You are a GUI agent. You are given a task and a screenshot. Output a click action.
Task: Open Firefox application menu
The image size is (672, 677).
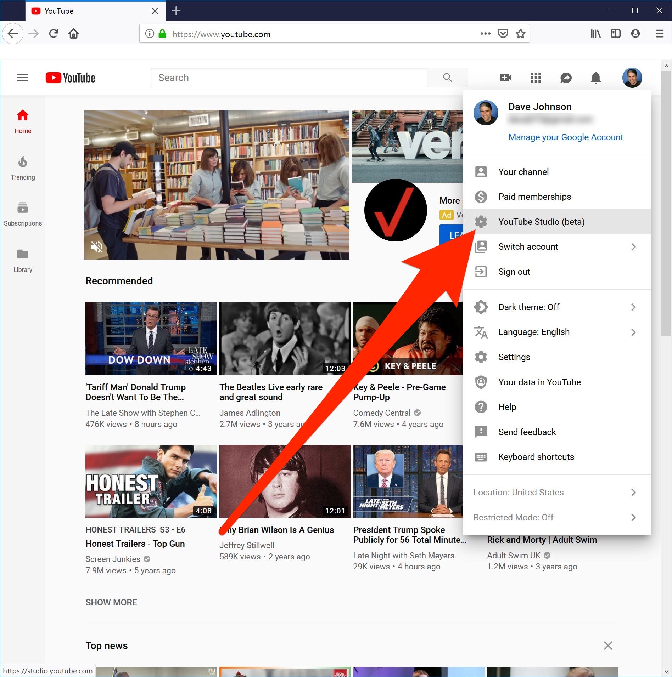pos(660,34)
